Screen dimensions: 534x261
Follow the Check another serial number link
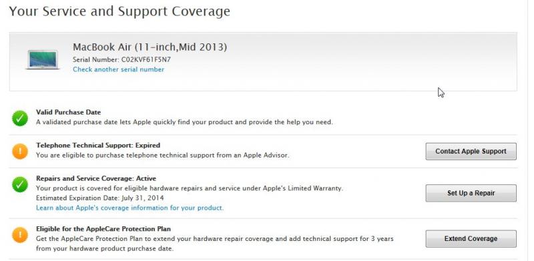click(x=119, y=69)
